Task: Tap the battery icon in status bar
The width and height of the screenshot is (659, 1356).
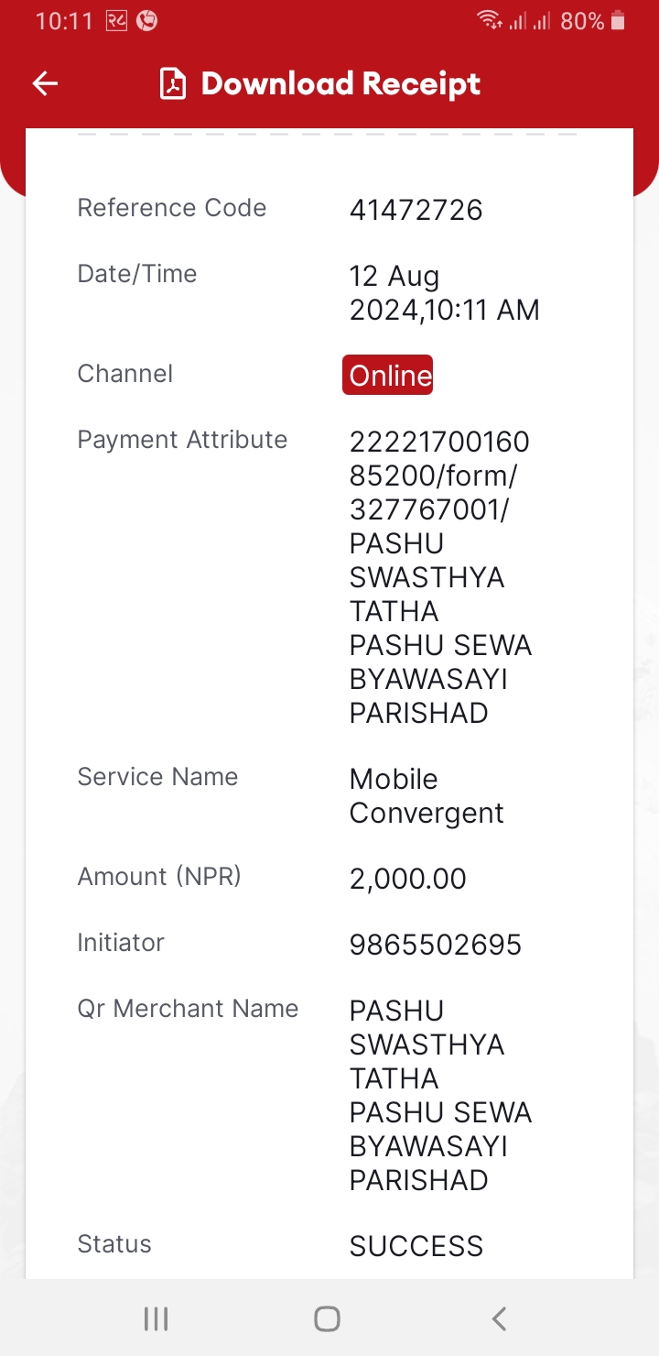Action: pos(618,21)
